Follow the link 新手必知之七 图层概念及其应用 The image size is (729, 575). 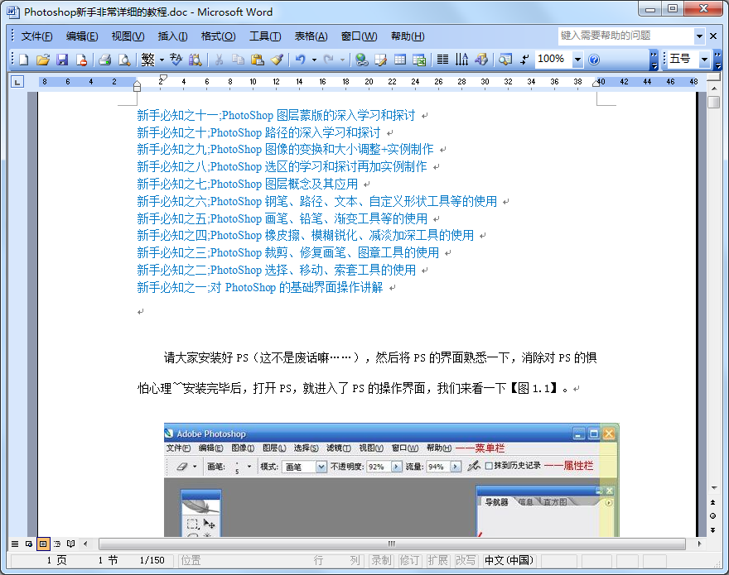click(248, 184)
